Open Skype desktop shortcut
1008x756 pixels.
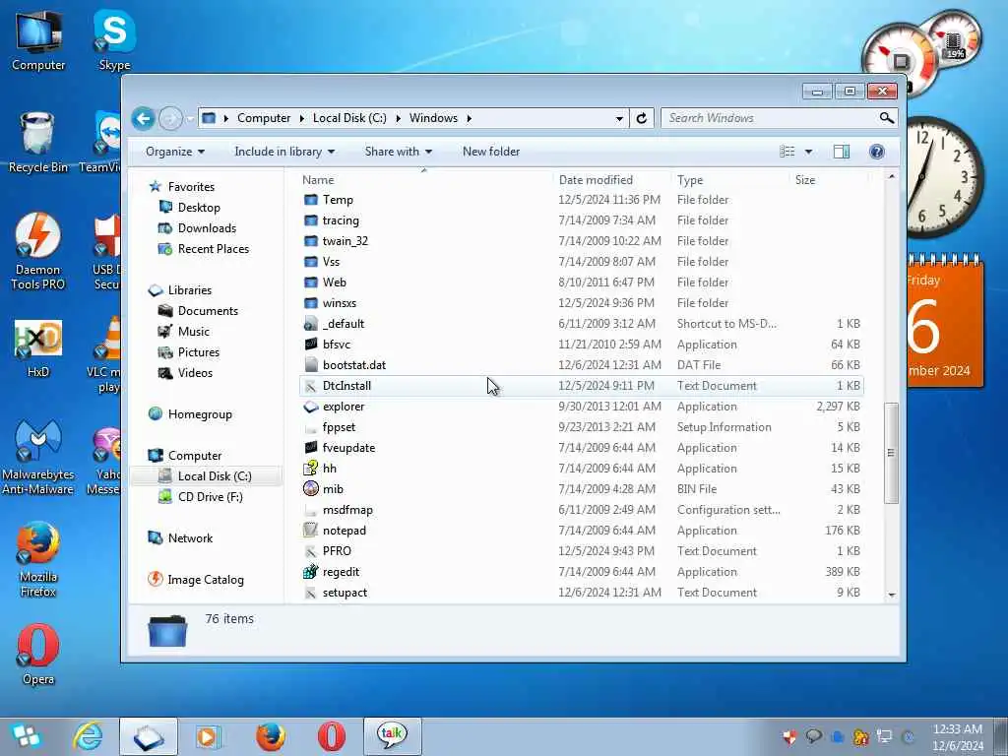pyautogui.click(x=114, y=39)
